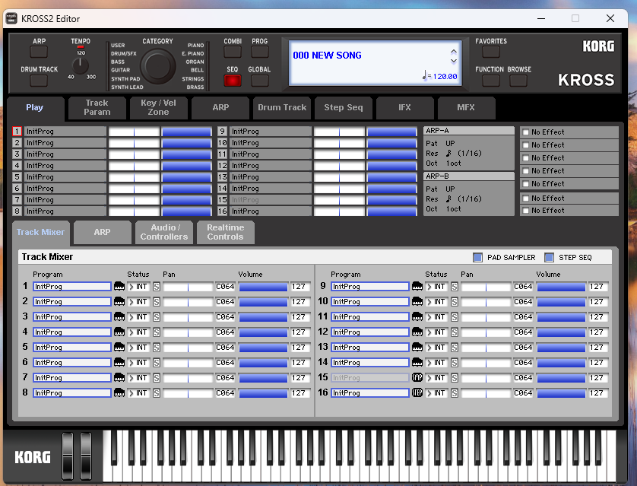Open the Status dropdown for track 1
This screenshot has width=637, height=486.
pos(138,287)
